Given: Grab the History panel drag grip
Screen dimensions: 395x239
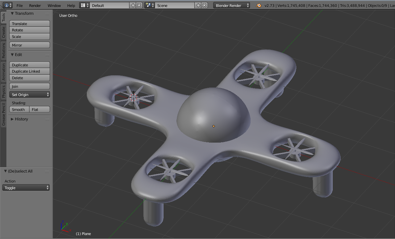Looking at the screenshot, I should [47, 119].
